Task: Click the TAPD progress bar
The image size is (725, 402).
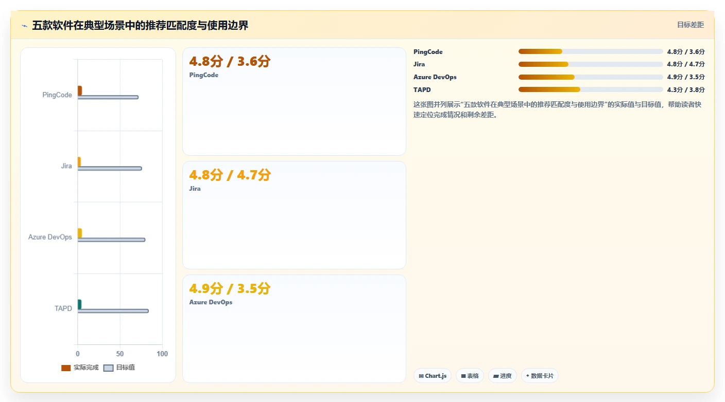Action: tap(591, 89)
